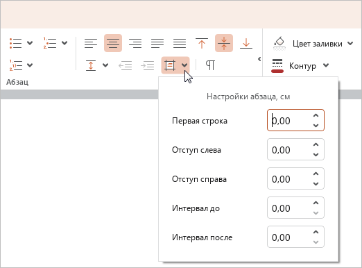
Task: Open Цвет заливки dropdown arrow
Action: 350,43
